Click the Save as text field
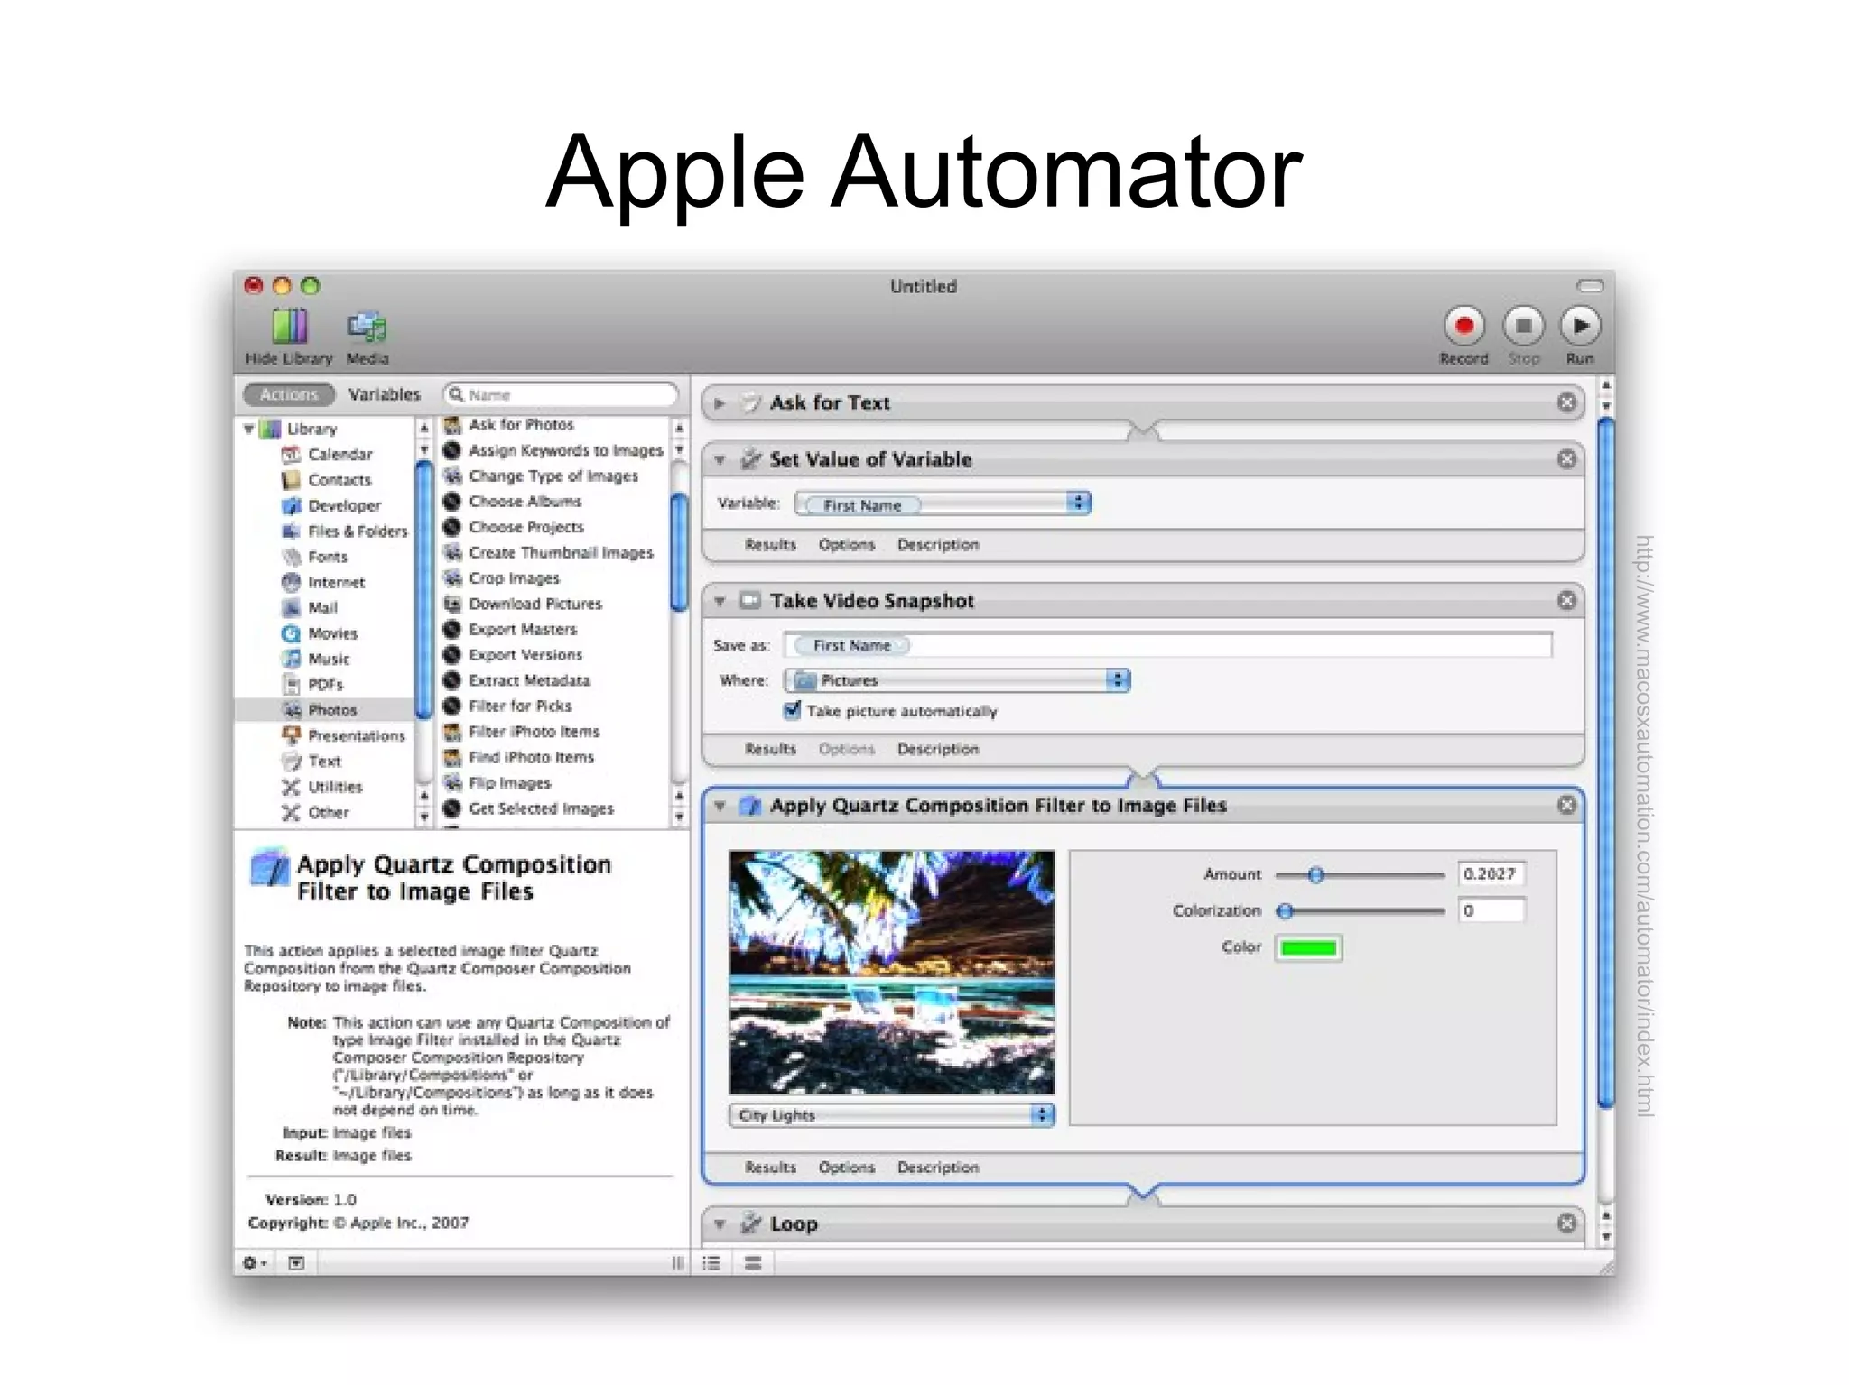 [1168, 646]
